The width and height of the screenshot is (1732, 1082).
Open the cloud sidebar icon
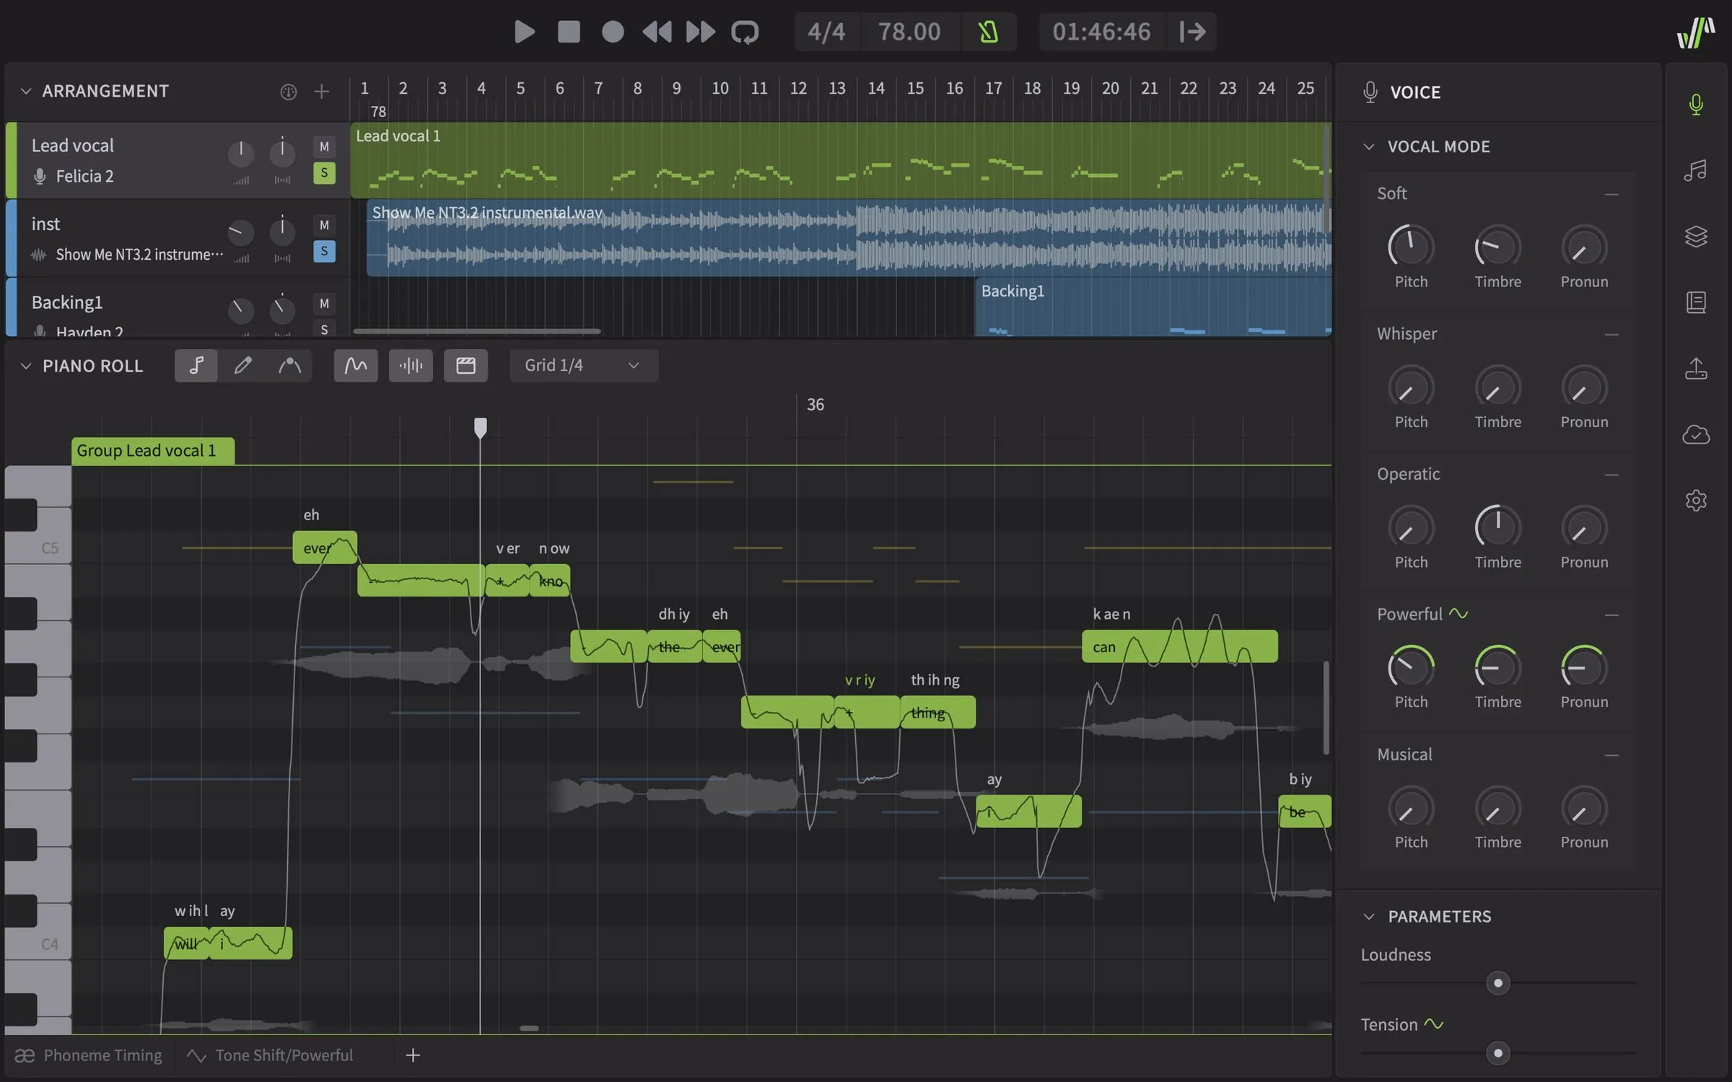pyautogui.click(x=1696, y=434)
